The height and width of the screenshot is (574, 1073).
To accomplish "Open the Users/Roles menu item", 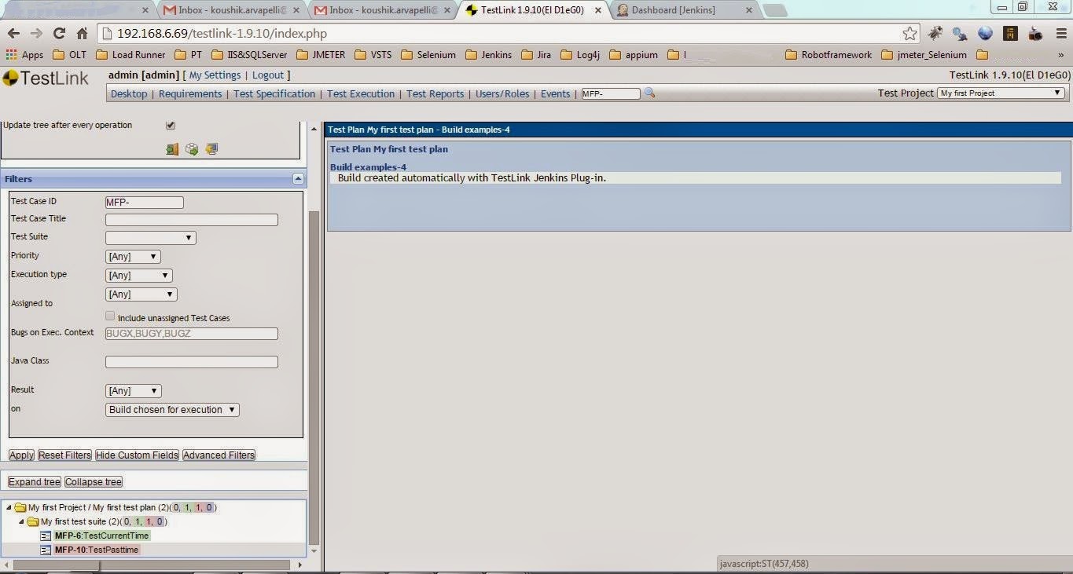I will 502,93.
